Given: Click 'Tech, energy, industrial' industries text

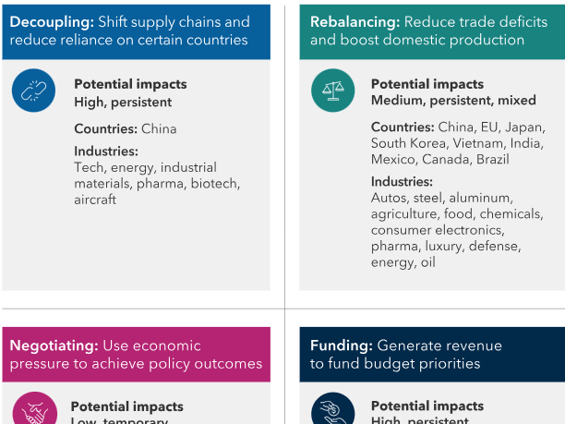Looking at the screenshot, I should click(146, 167).
